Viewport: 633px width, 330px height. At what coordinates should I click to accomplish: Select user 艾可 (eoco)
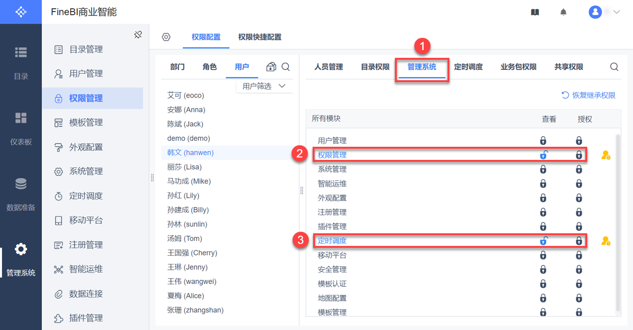pyautogui.click(x=227, y=95)
